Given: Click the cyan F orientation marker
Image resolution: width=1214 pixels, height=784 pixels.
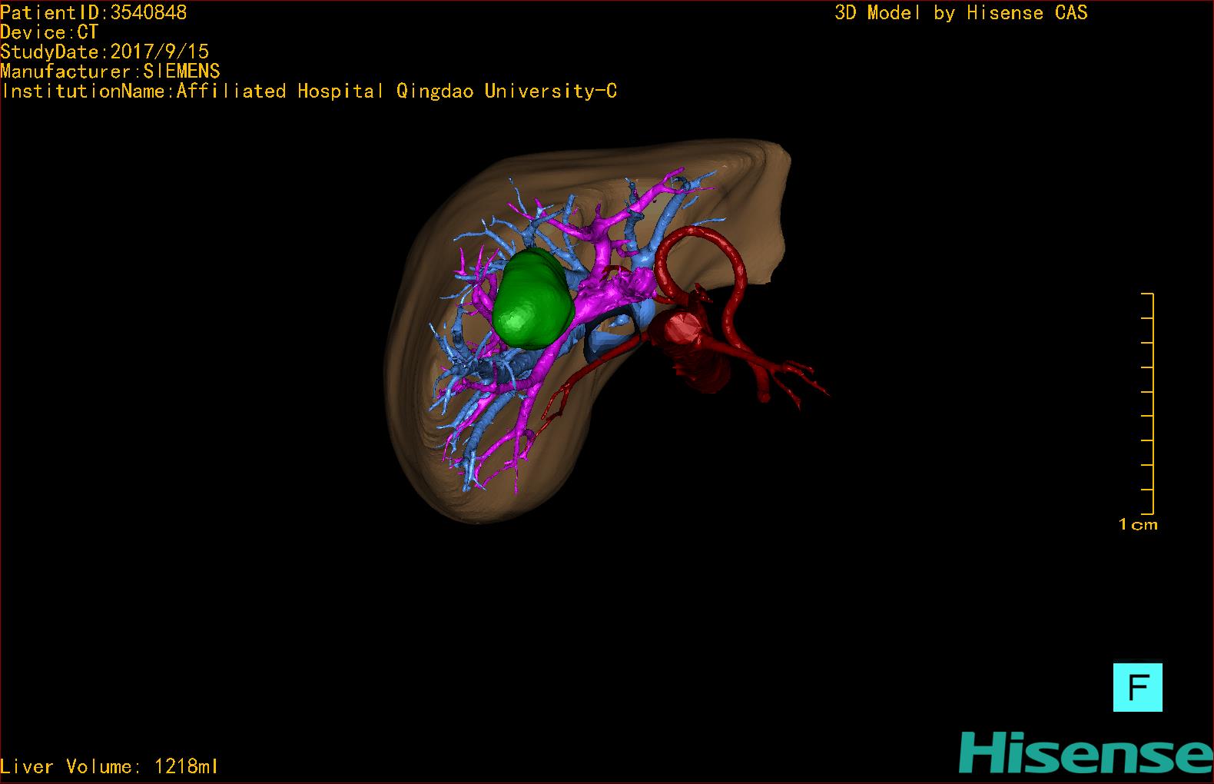Looking at the screenshot, I should [1137, 687].
